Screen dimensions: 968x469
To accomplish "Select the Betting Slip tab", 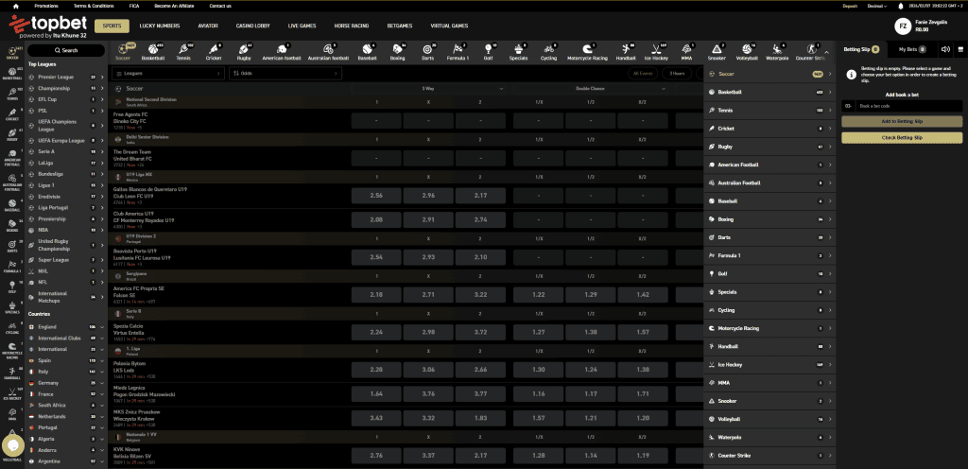I will pos(862,49).
